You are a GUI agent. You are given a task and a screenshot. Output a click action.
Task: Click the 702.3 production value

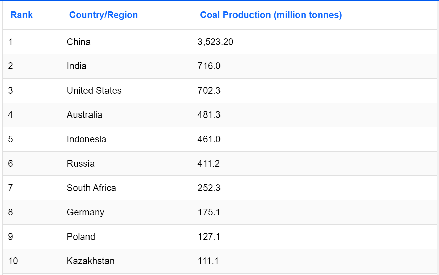click(209, 91)
